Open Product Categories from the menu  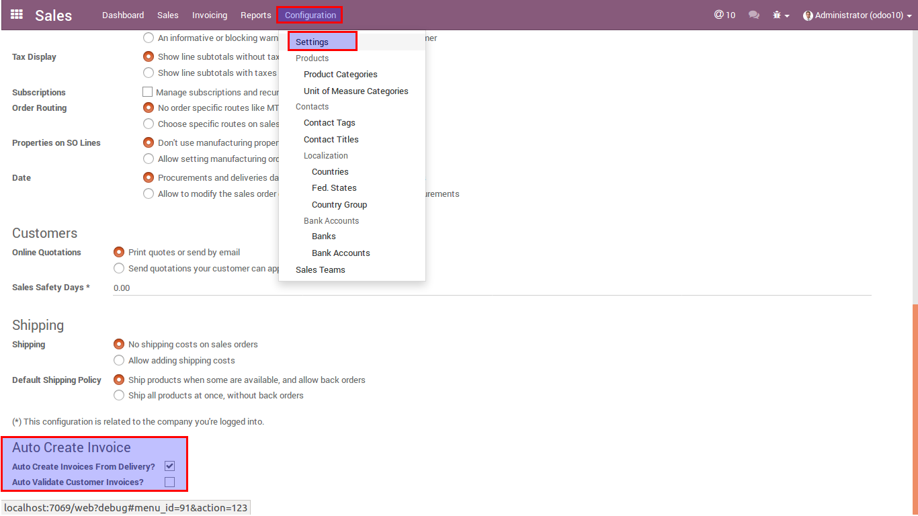[x=340, y=75]
